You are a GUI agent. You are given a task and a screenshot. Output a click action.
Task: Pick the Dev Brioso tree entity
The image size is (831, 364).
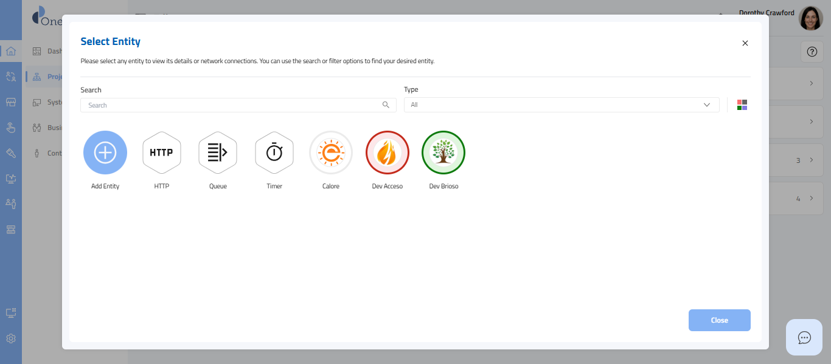pos(443,153)
